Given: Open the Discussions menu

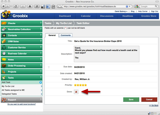Looking at the screenshot, I should click(107, 16).
